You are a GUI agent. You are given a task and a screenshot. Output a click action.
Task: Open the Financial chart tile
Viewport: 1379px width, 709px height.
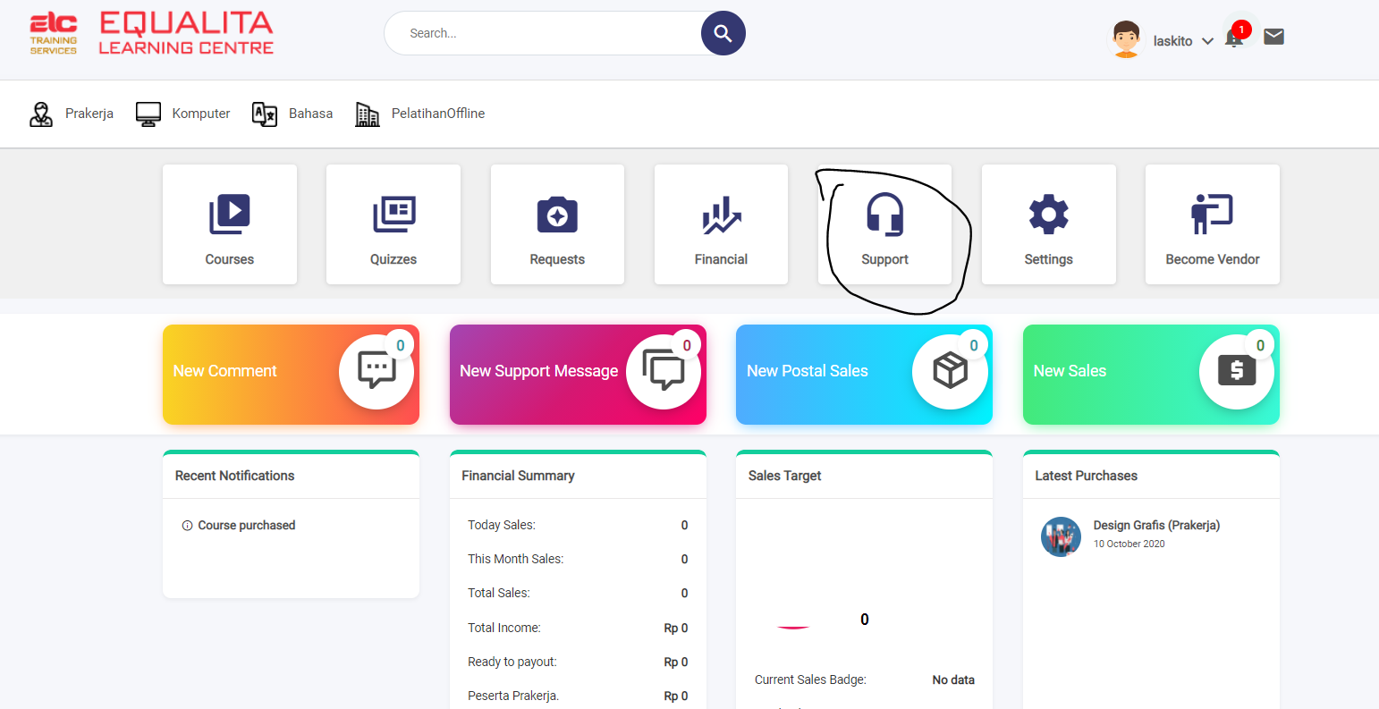tap(721, 224)
